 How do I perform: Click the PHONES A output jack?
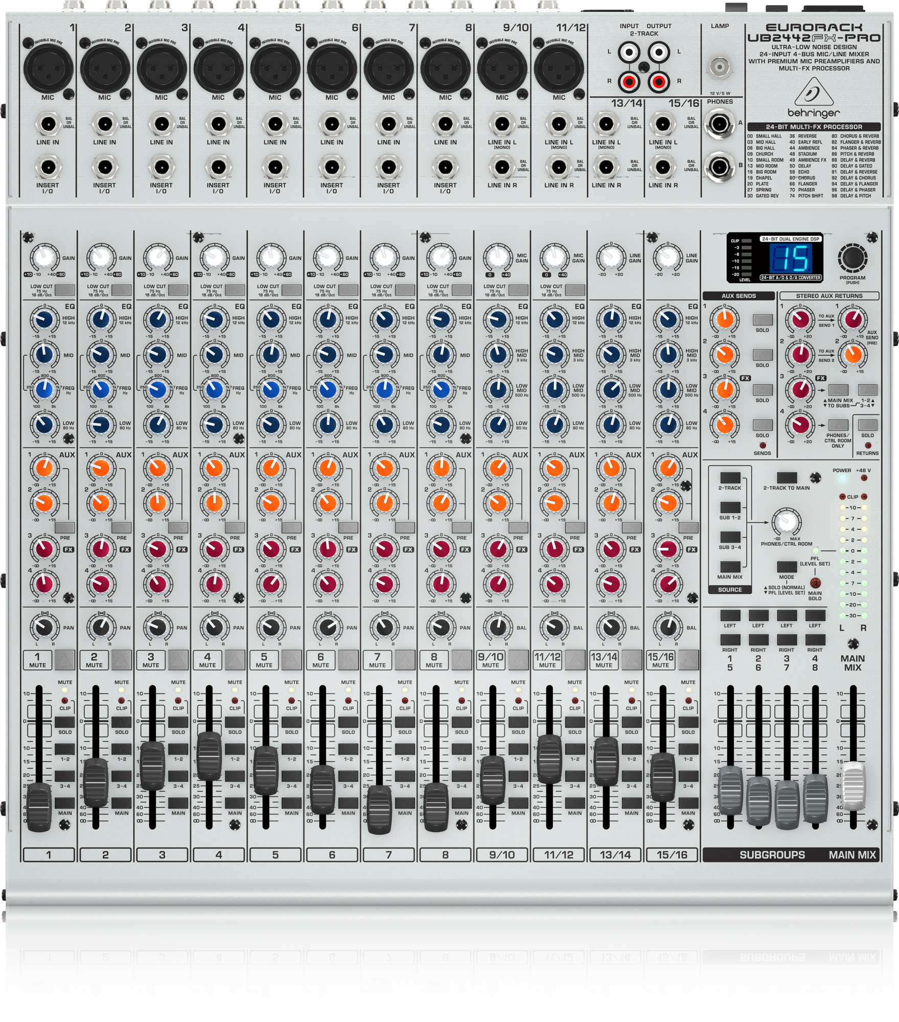pyautogui.click(x=720, y=124)
